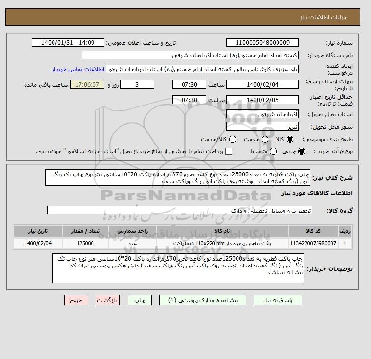Click the واحد شمارش column header
Image resolution: width=371 pixels, height=359 pixels.
[x=132, y=231]
